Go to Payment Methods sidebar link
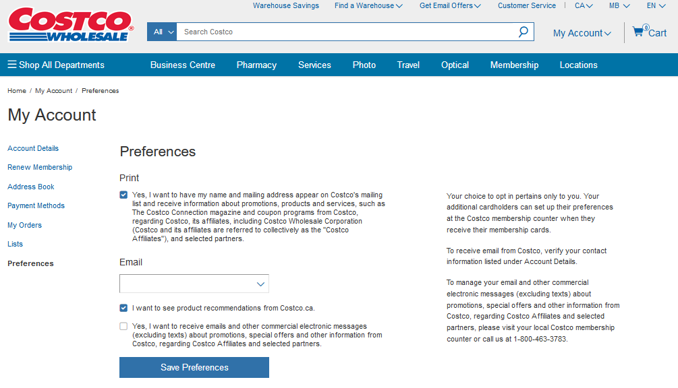 pyautogui.click(x=36, y=205)
